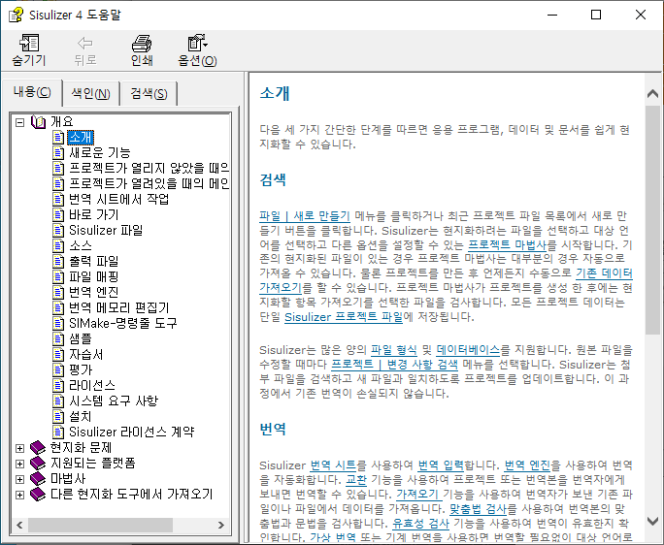Click the page icon next to 번역 엔진
The image size is (664, 545).
click(58, 293)
